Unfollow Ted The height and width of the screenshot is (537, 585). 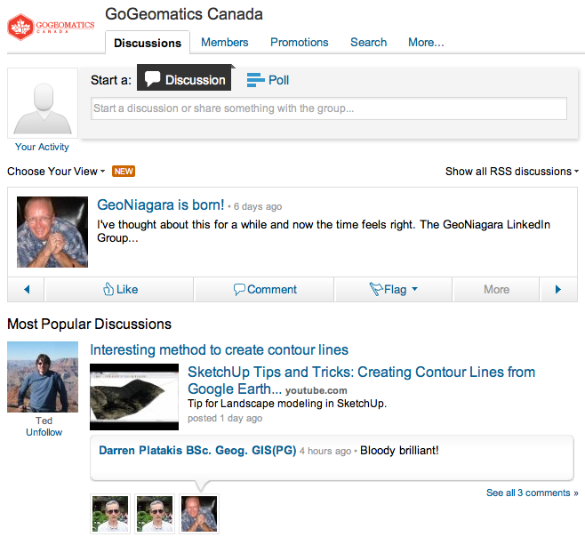(x=43, y=432)
